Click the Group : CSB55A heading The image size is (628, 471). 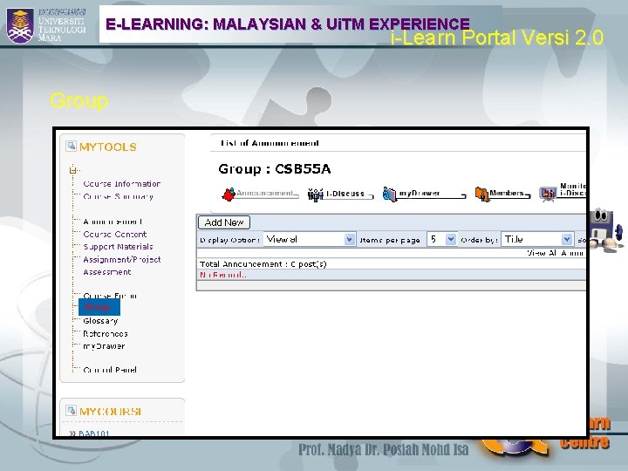pos(275,169)
